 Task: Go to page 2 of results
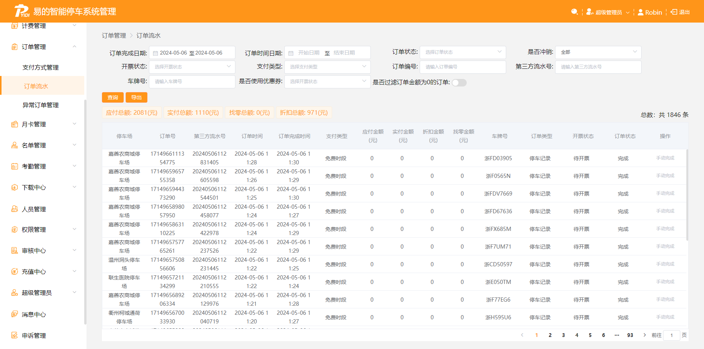[x=550, y=335]
